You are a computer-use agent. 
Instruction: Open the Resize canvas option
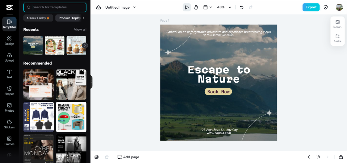pyautogui.click(x=338, y=38)
